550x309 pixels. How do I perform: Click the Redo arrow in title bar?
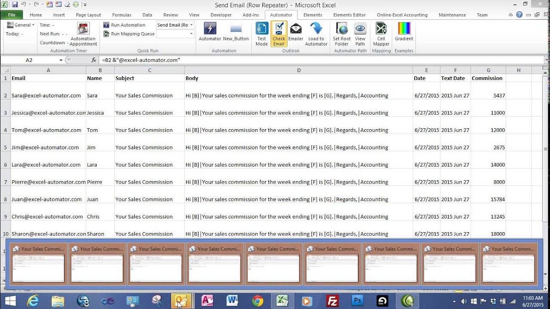pyautogui.click(x=36, y=5)
